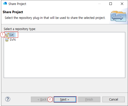Click the red circled number 1 marker
The image size is (128, 106).
pos(2,35)
